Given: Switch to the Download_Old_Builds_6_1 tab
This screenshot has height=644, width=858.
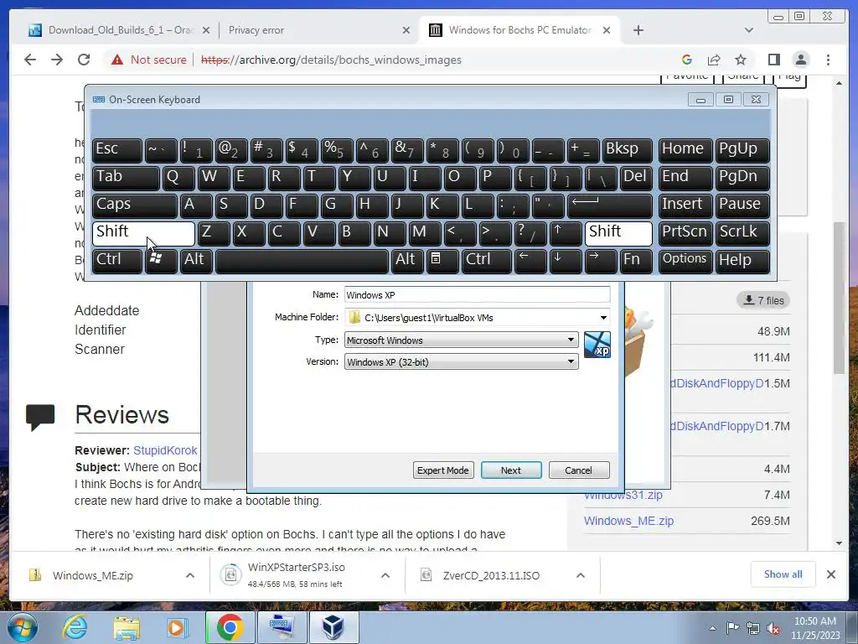Looking at the screenshot, I should click(x=119, y=30).
